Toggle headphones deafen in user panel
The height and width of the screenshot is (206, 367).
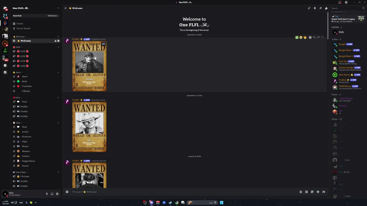coord(52,194)
